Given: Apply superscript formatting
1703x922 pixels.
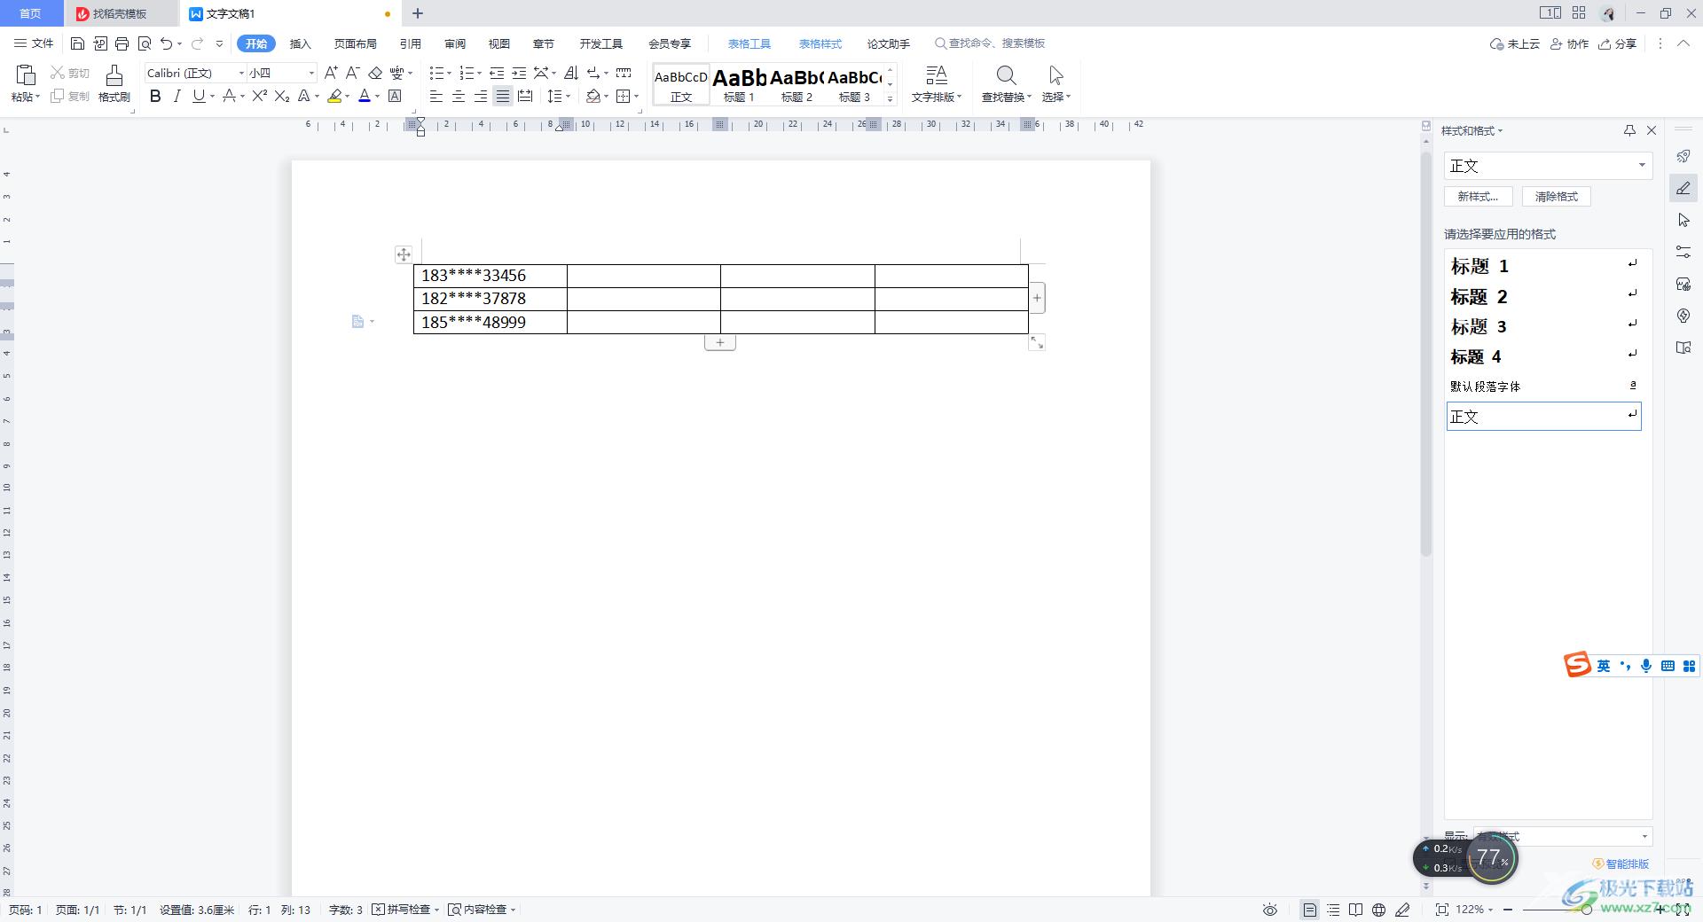Looking at the screenshot, I should click(259, 96).
